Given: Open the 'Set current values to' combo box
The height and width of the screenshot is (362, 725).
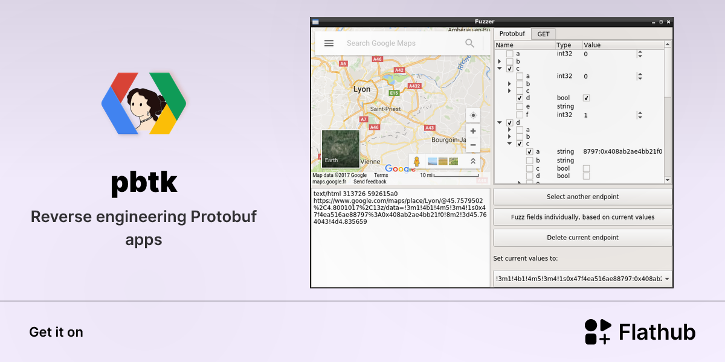Looking at the screenshot, I should point(582,279).
